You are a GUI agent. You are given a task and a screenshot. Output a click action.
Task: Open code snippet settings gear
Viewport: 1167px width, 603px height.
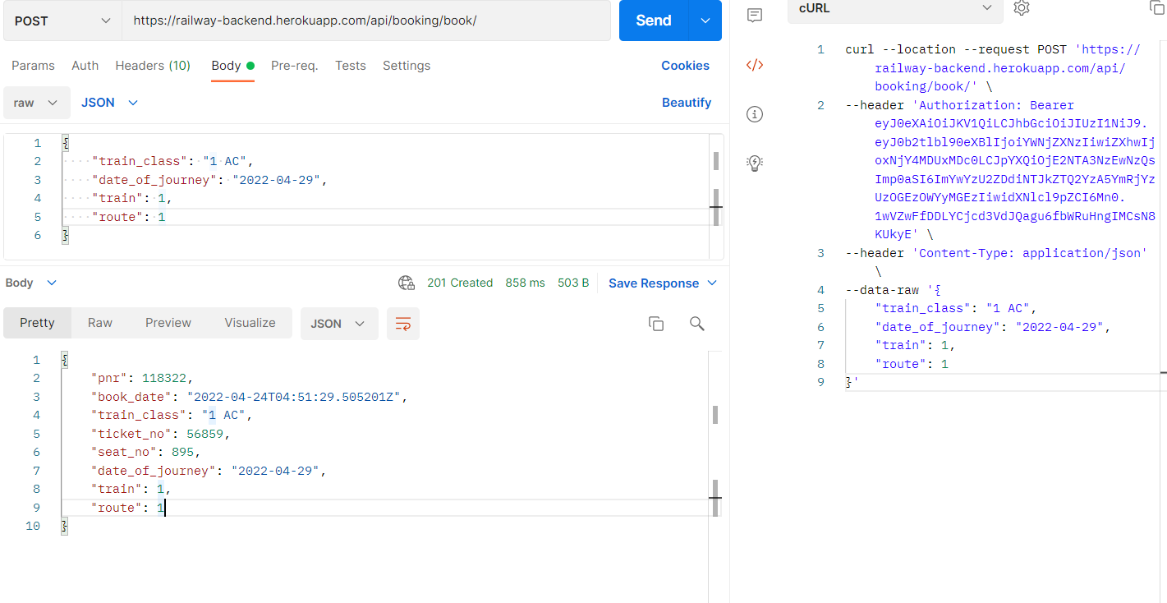pos(1022,8)
